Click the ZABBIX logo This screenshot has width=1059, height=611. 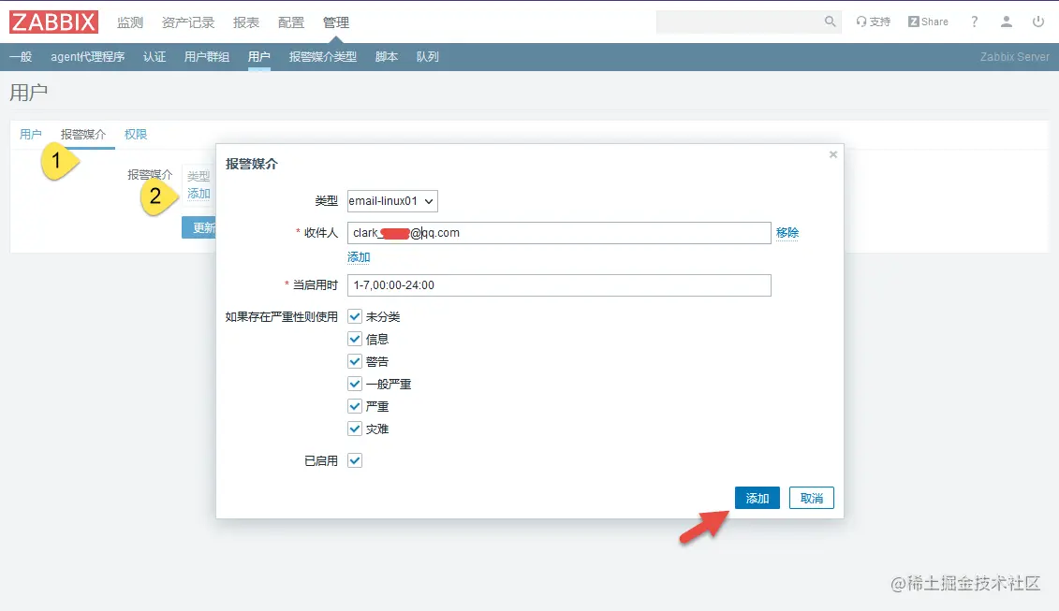coord(53,22)
